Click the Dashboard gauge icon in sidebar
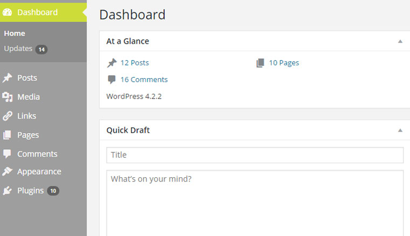410x236 pixels. pyautogui.click(x=8, y=12)
